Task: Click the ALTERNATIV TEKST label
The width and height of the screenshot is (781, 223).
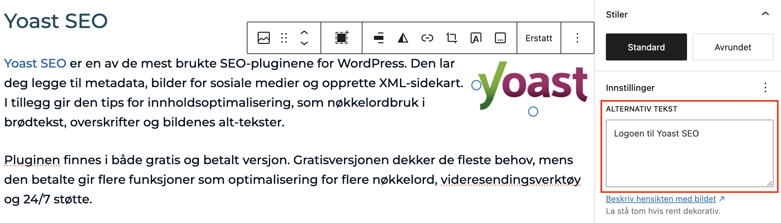Action: click(x=642, y=109)
